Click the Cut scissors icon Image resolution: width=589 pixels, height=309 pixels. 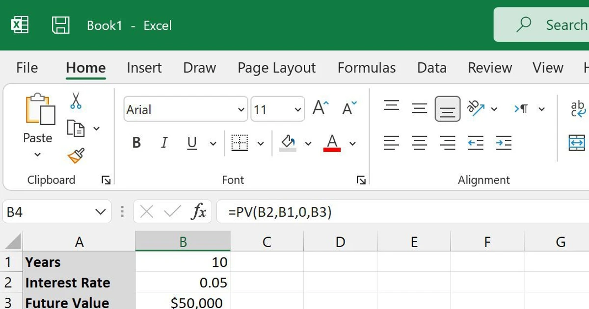[76, 101]
